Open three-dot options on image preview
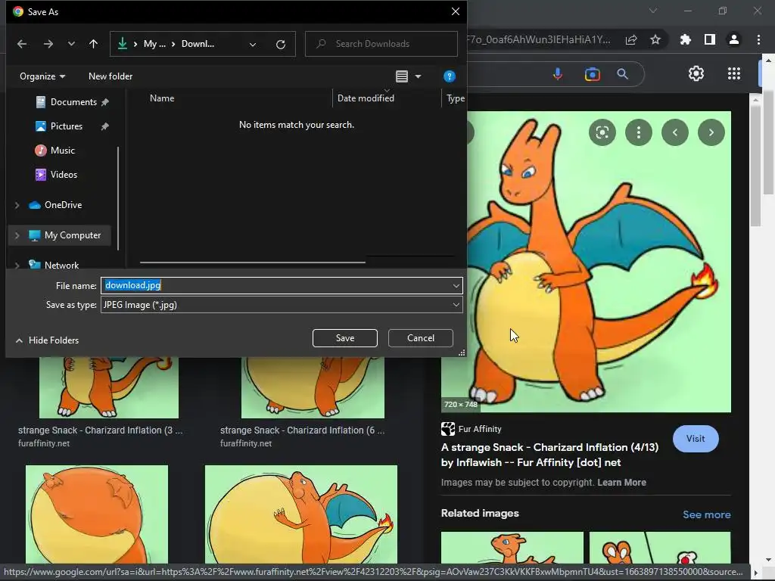This screenshot has height=581, width=775. pos(639,132)
